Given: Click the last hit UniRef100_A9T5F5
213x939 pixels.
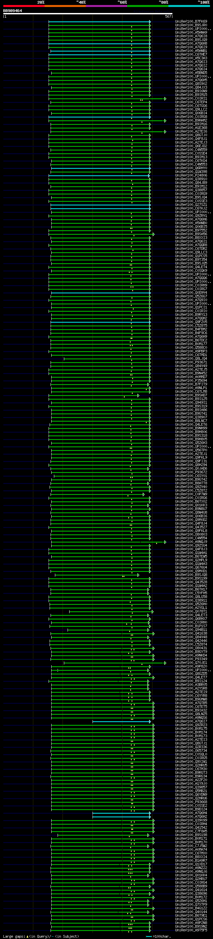Looking at the screenshot, I should coord(191,930).
